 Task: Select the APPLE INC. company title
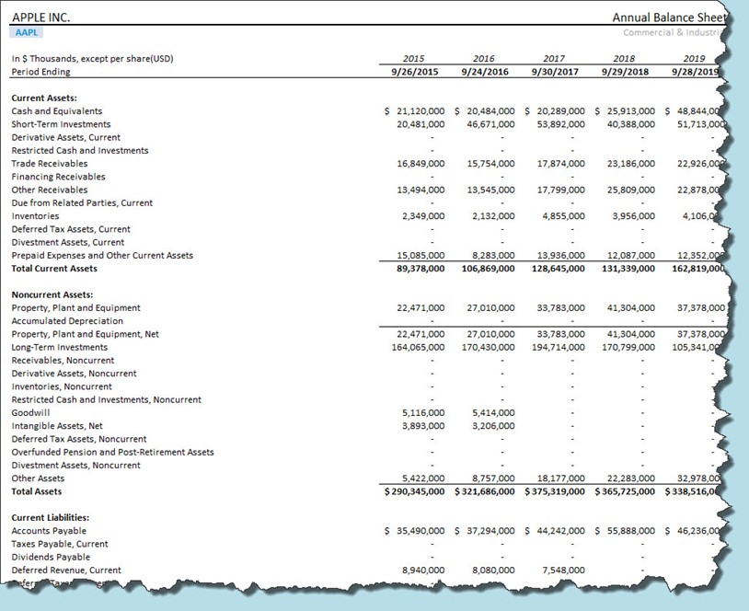click(41, 17)
